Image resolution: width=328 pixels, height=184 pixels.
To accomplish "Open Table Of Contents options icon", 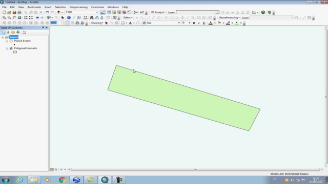I will coord(25,32).
